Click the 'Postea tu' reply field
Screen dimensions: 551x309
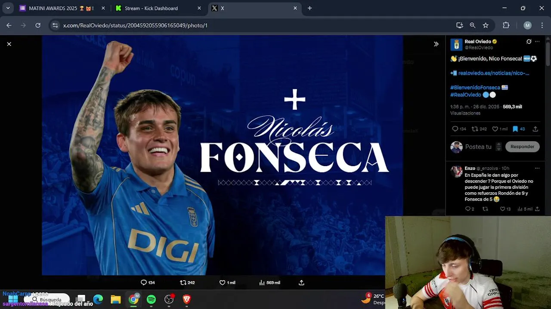(478, 147)
